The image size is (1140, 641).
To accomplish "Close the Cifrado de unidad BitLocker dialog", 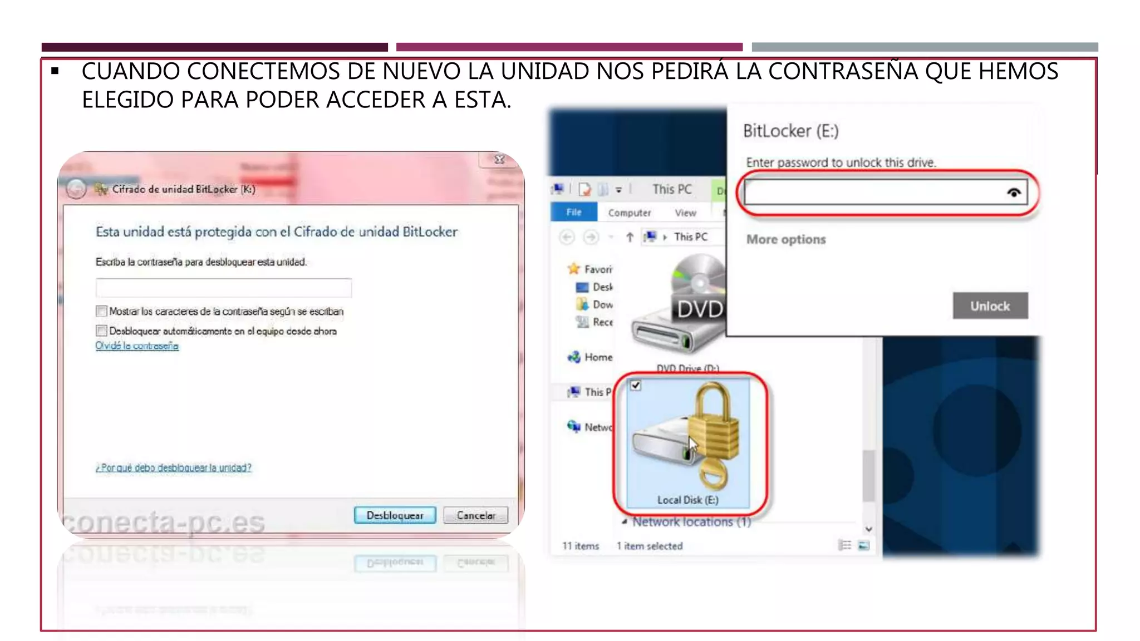I will click(x=499, y=160).
